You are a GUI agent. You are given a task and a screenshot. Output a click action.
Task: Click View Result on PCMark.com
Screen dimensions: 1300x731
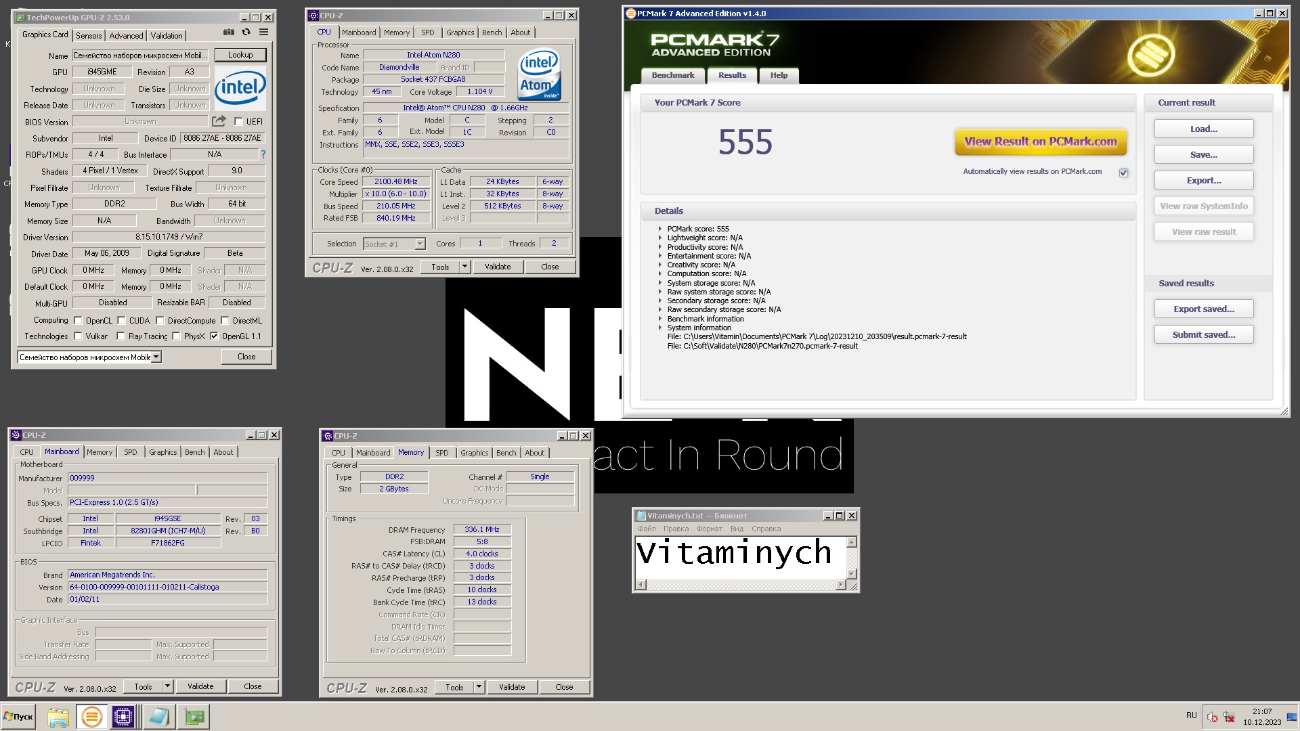click(x=1041, y=141)
